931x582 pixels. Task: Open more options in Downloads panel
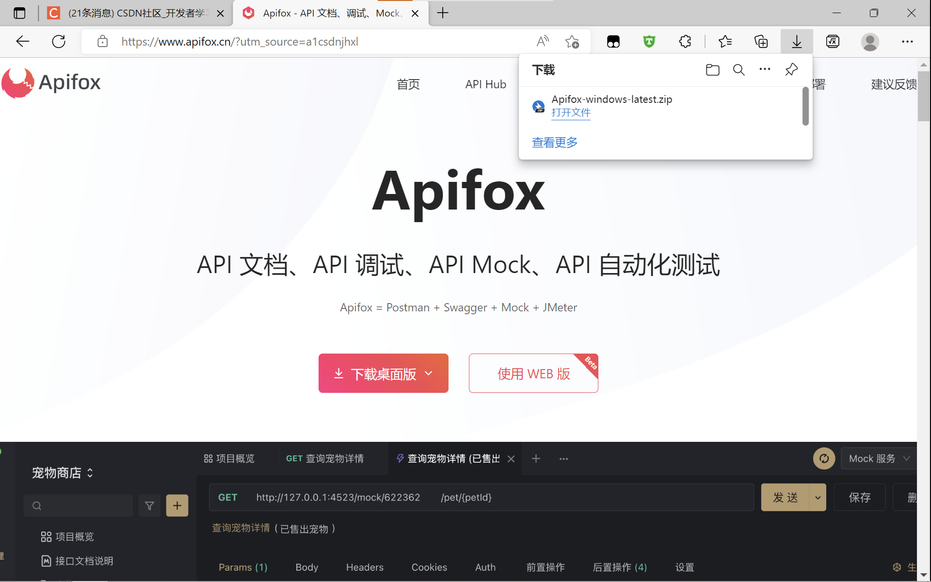765,69
